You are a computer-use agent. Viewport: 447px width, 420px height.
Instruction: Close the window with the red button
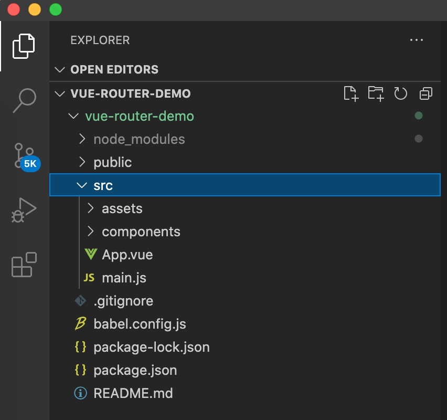tap(14, 9)
